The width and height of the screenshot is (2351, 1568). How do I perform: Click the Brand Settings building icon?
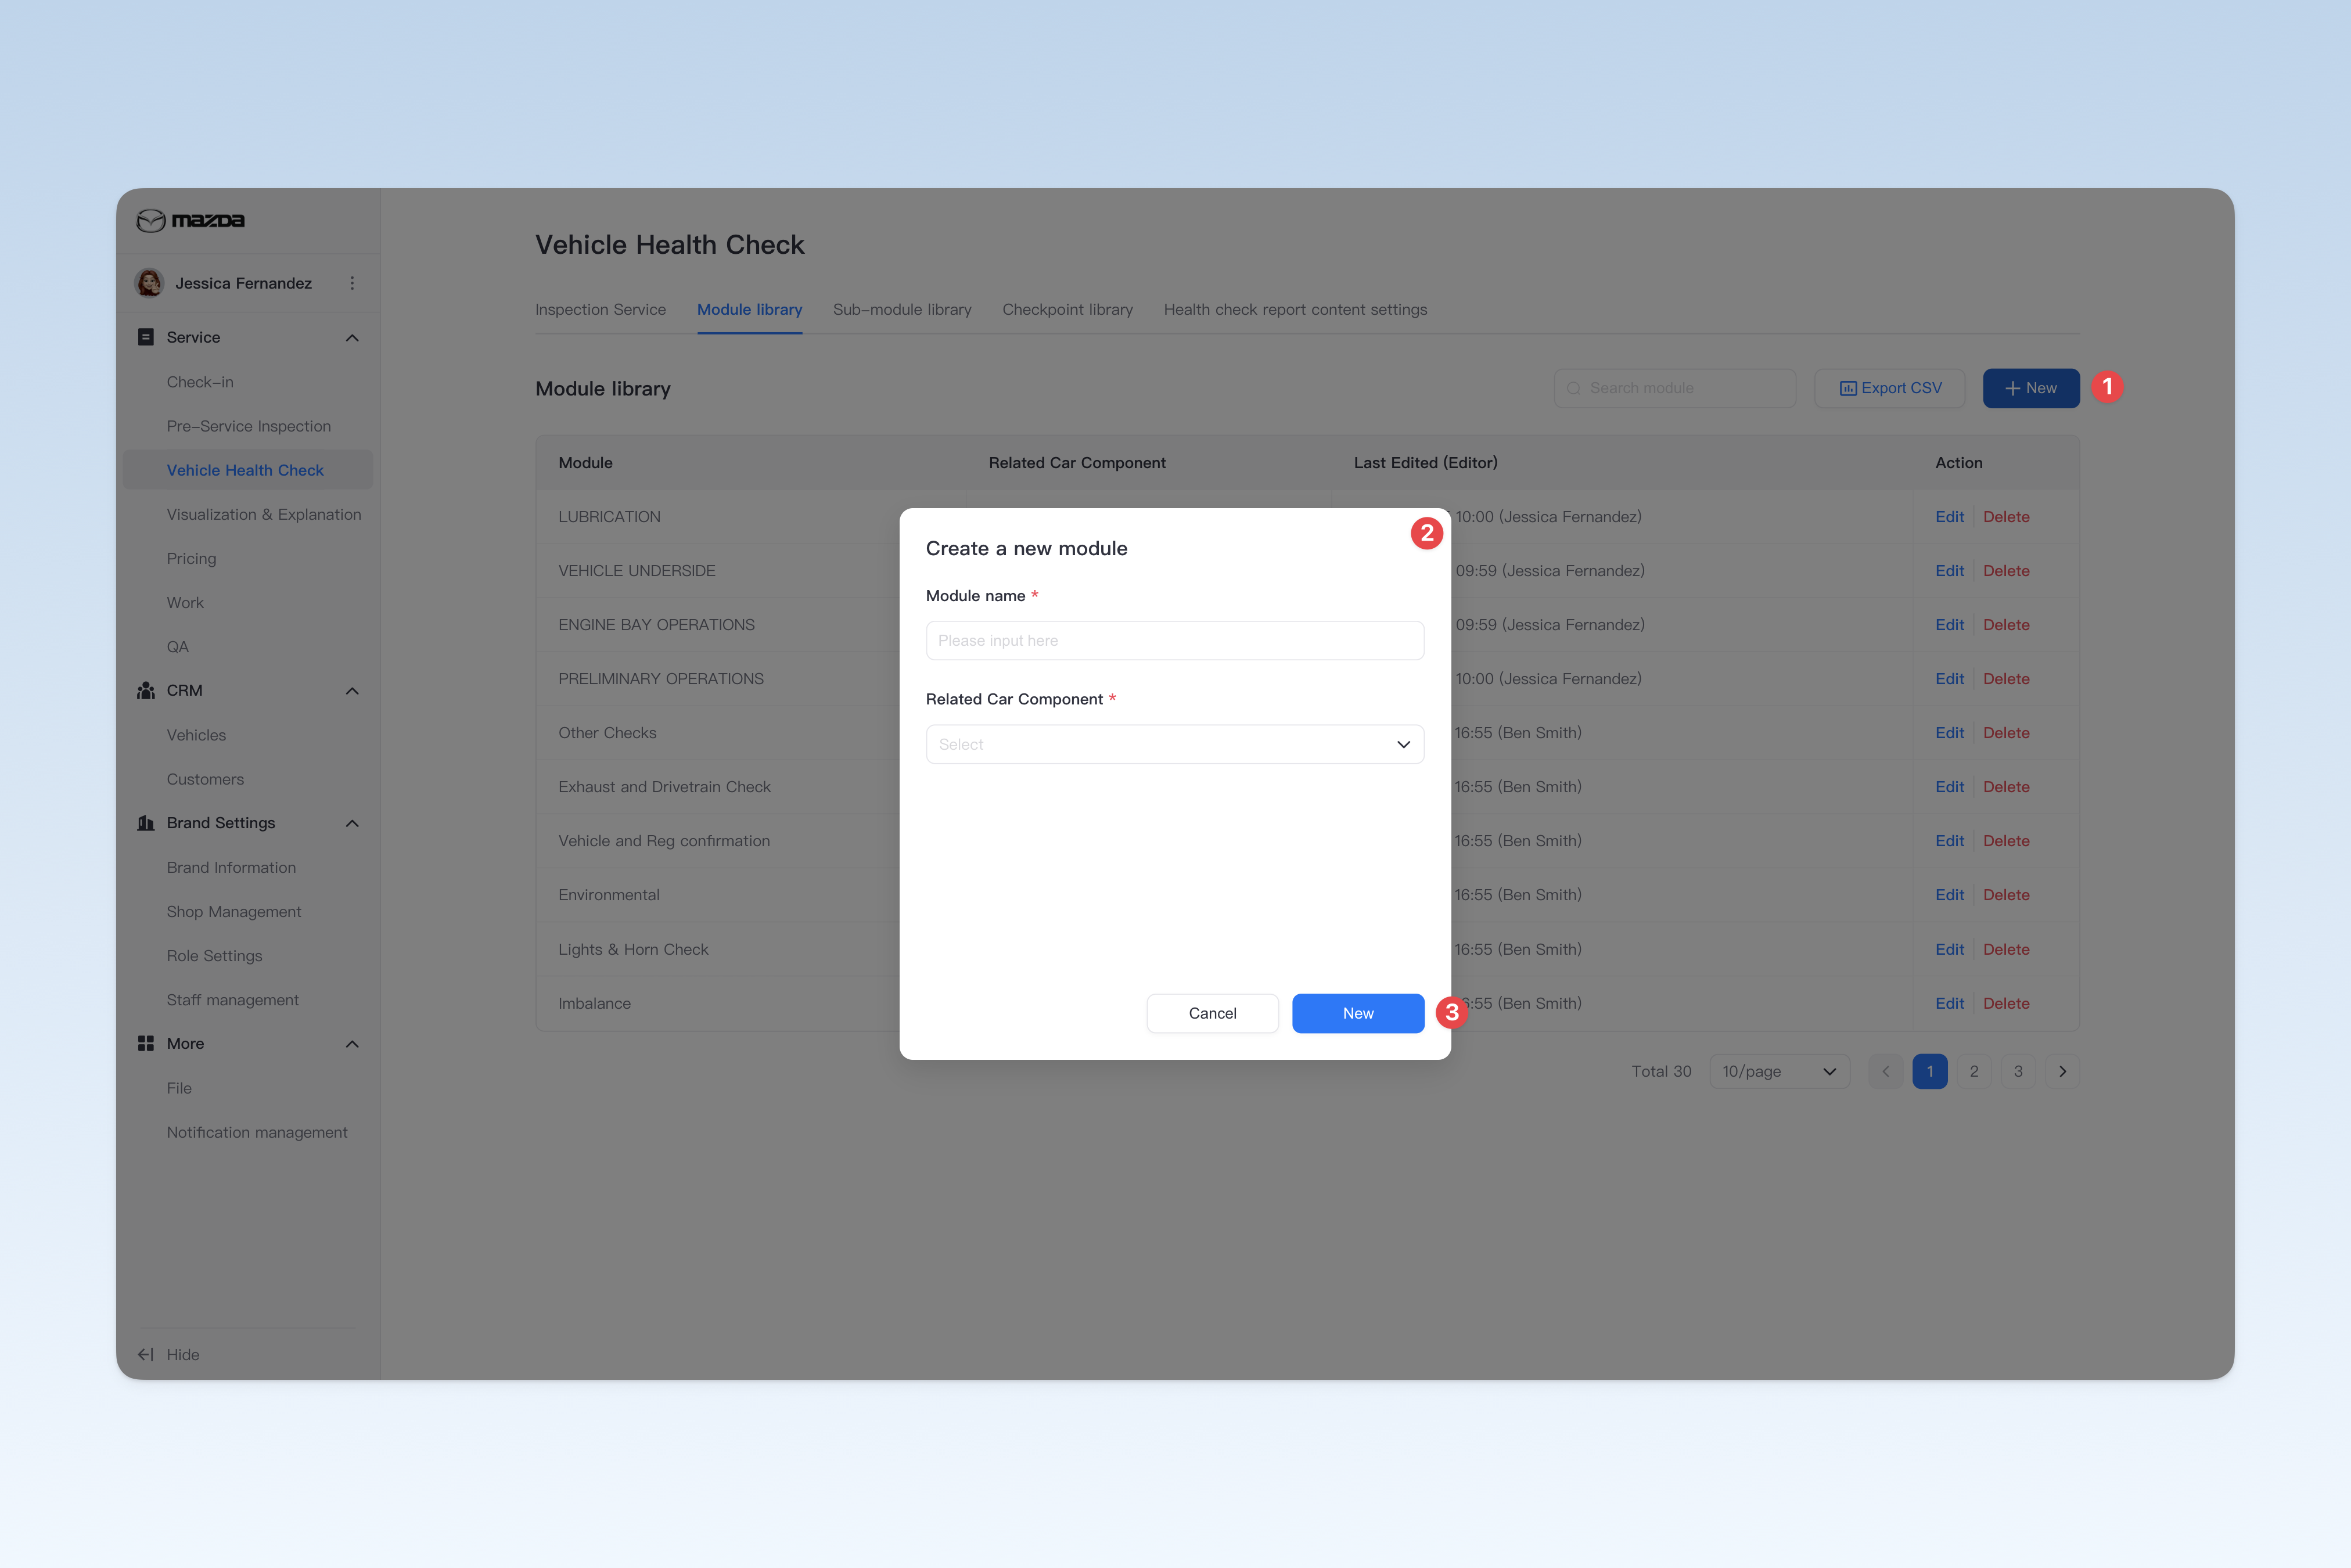[146, 823]
